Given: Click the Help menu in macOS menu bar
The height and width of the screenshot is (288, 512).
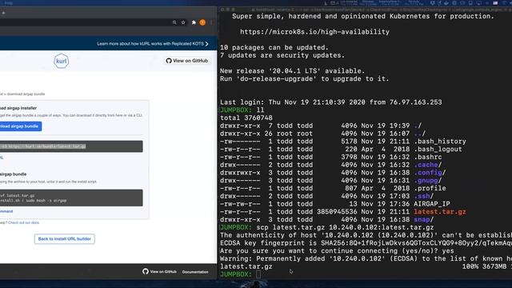Looking at the screenshot, I should coord(9,3).
